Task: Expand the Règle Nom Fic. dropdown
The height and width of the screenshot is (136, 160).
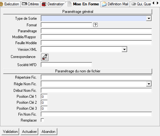Action: [x=149, y=84]
